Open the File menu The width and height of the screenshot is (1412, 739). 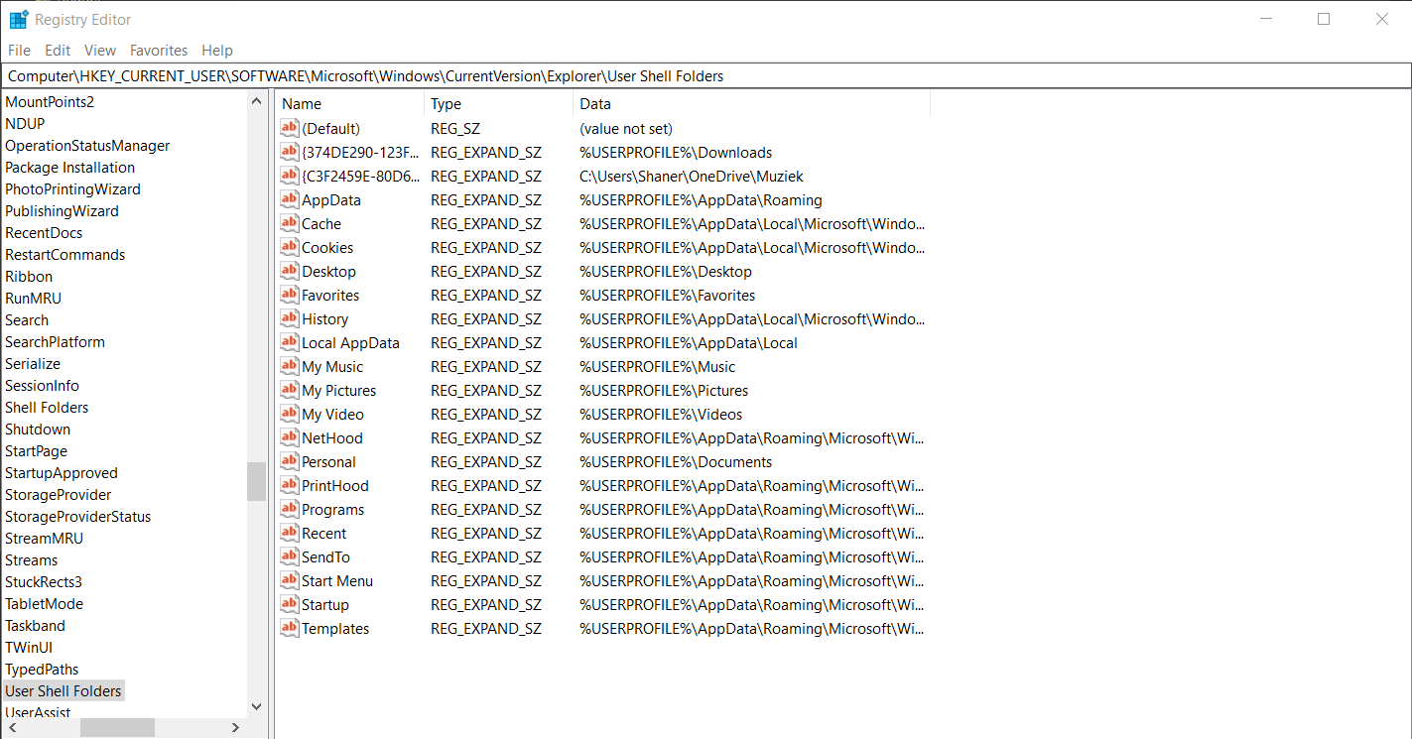click(x=19, y=51)
